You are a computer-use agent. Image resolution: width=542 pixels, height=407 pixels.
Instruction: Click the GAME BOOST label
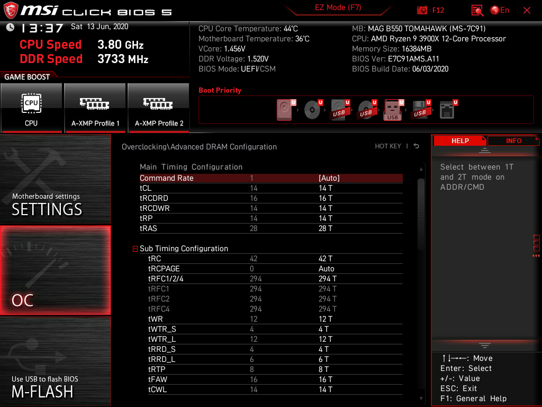point(27,77)
